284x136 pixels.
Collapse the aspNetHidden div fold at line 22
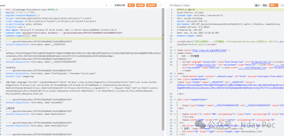[175, 79]
